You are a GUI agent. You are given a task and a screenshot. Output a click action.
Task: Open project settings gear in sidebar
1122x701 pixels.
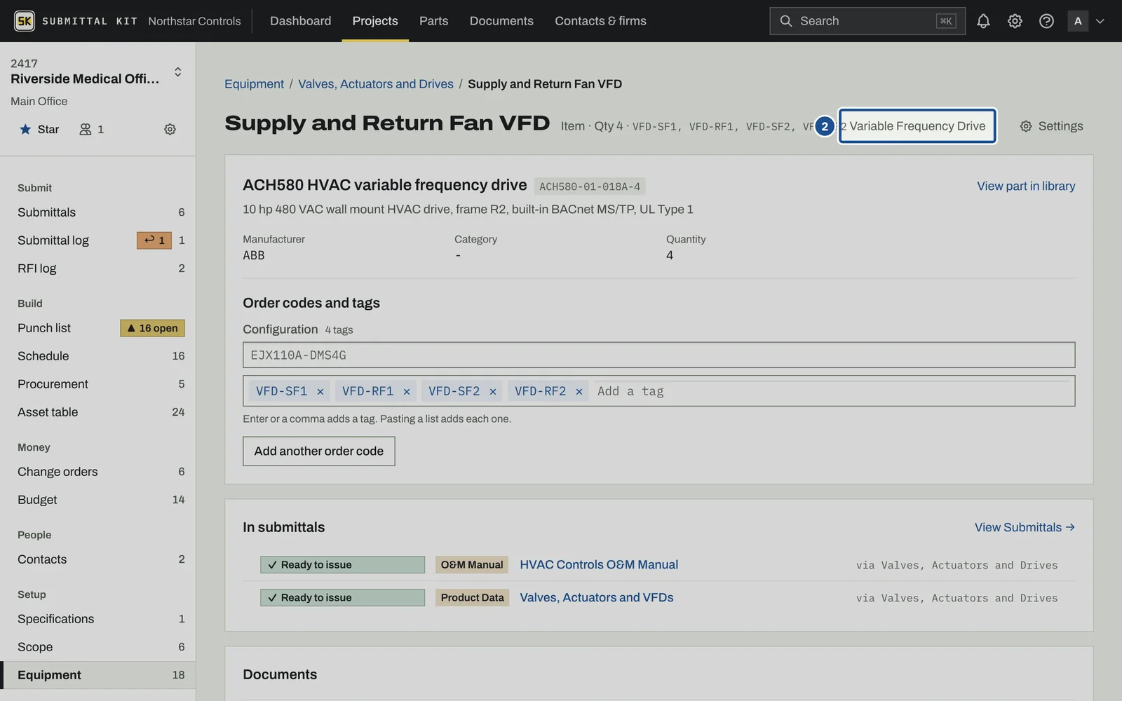click(x=170, y=129)
